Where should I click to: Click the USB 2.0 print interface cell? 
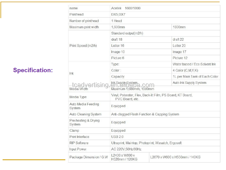[x=117, y=137]
